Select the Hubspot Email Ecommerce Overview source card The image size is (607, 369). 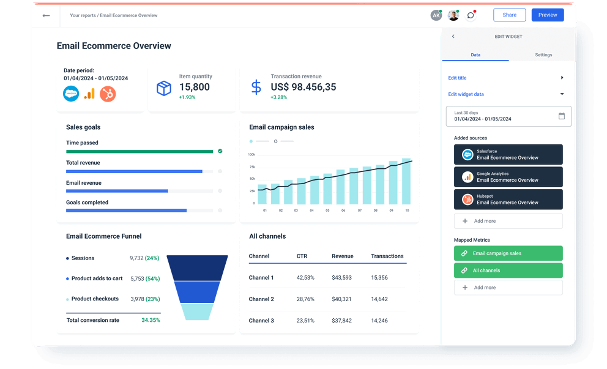pos(508,199)
